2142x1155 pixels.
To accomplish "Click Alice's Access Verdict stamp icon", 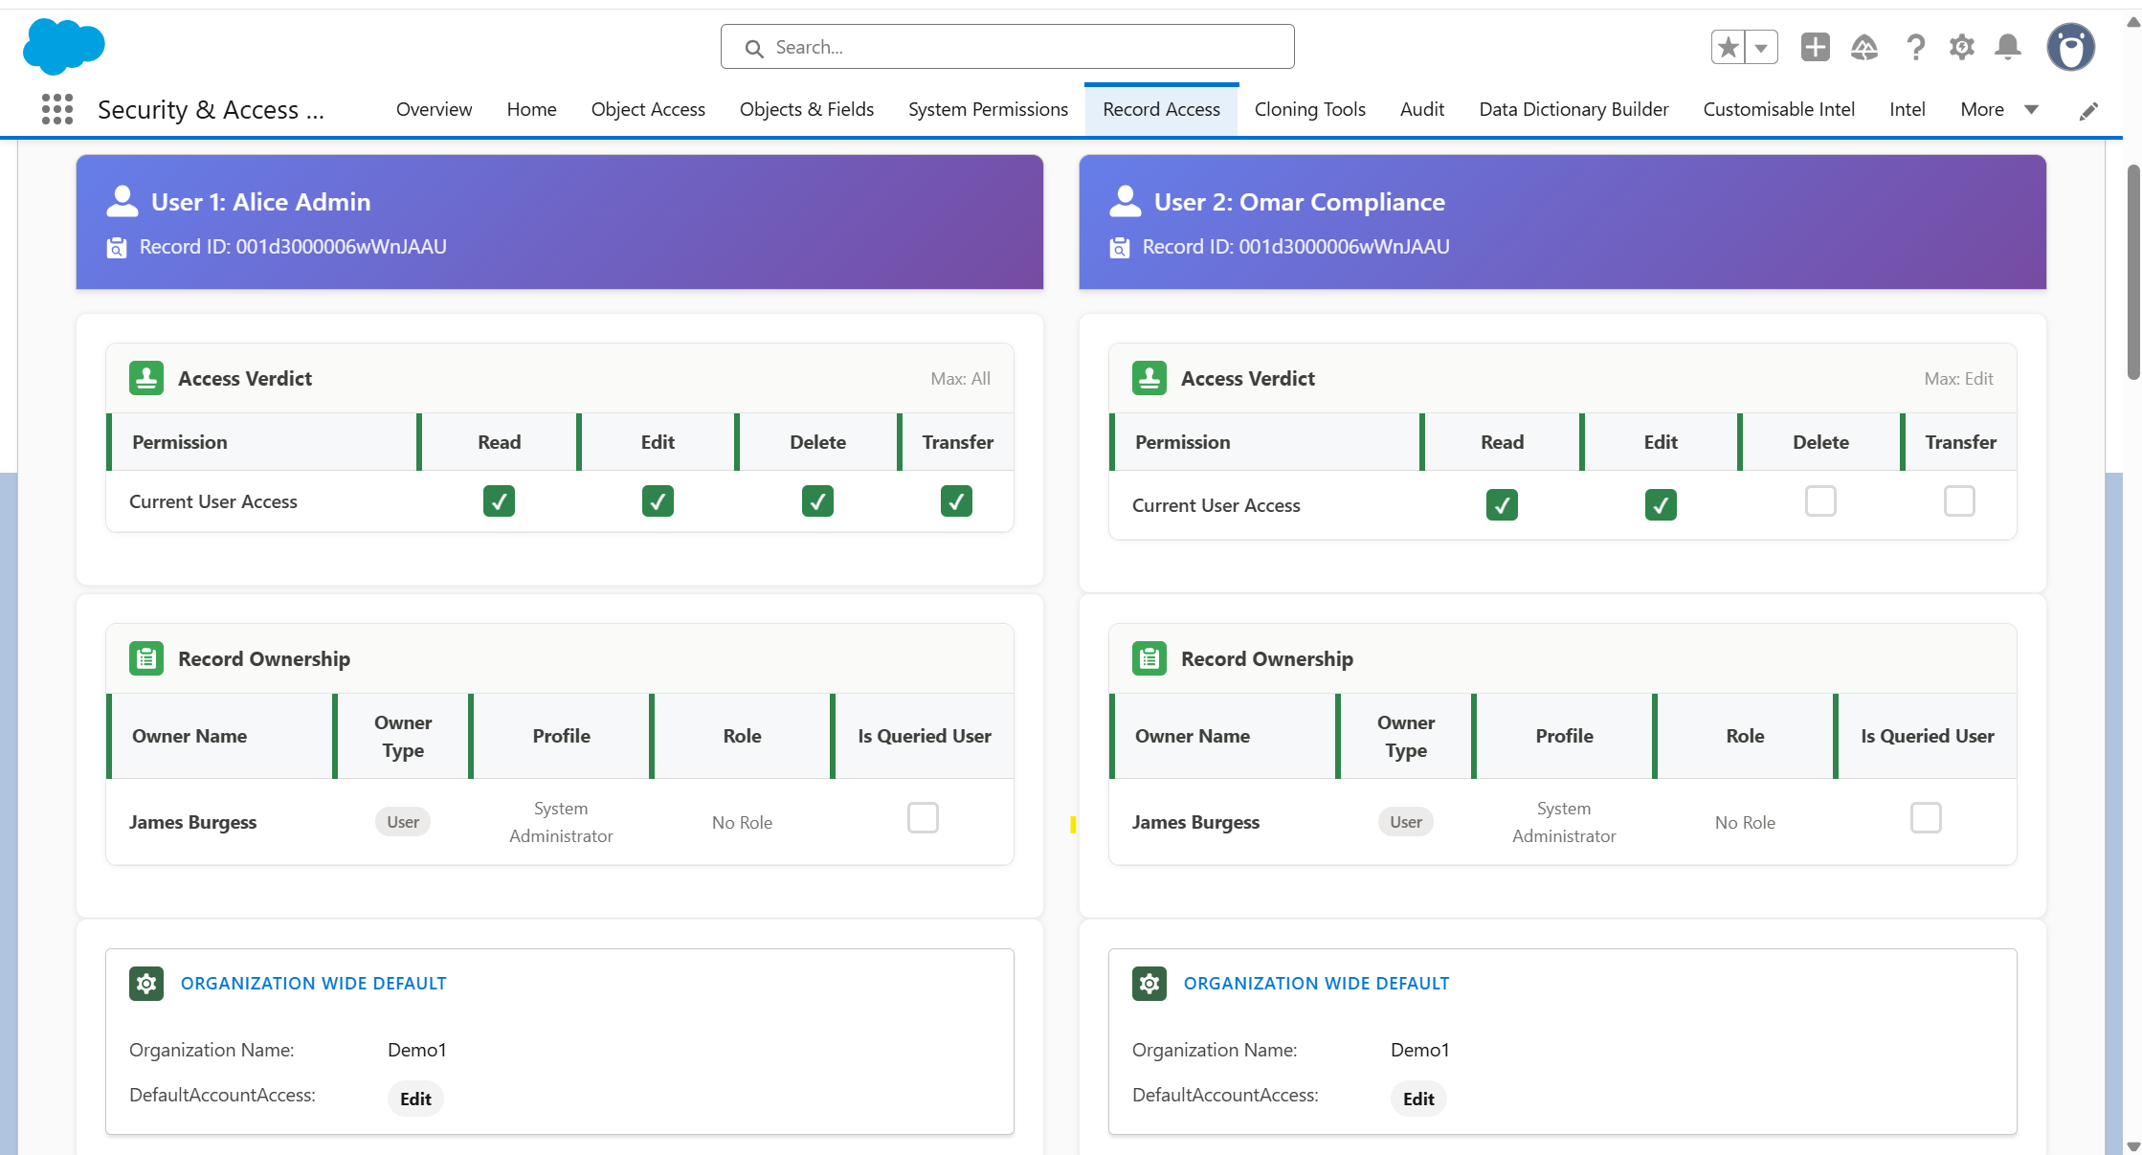I will point(146,378).
